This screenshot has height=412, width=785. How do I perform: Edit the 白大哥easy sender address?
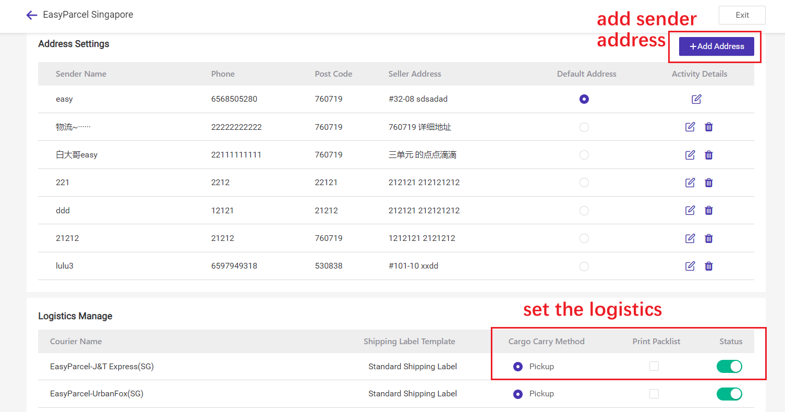690,155
